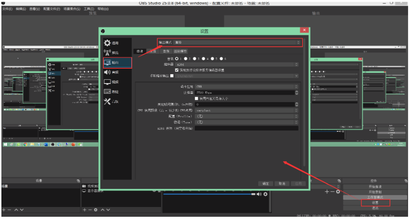This screenshot has height=220, width=409.
Task: Open mixer audio settings gear icon
Action: [266, 194]
